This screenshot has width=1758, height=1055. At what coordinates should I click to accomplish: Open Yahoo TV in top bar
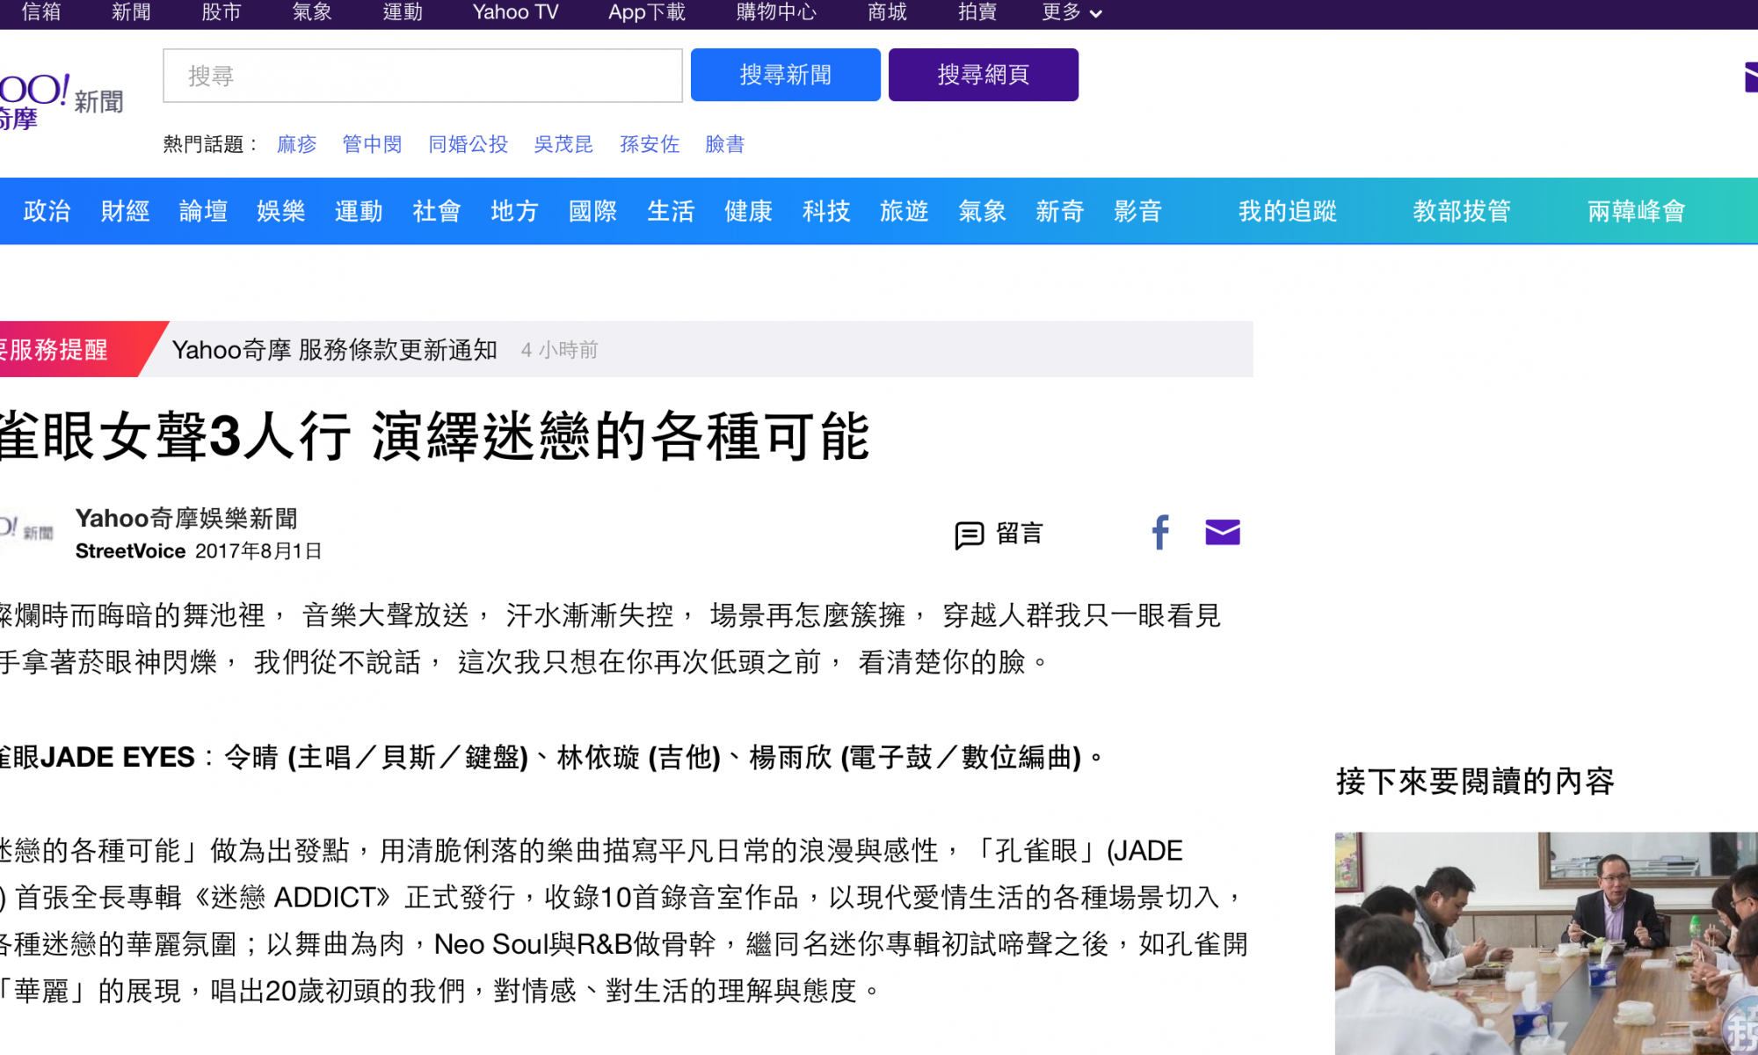(x=515, y=12)
